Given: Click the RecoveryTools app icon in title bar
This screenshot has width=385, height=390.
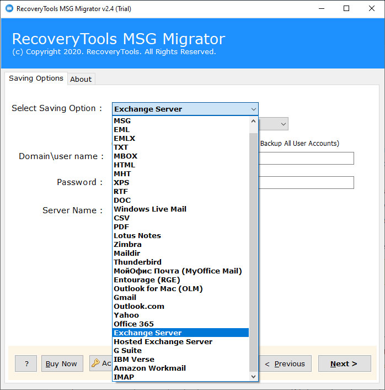Looking at the screenshot, I should point(9,8).
